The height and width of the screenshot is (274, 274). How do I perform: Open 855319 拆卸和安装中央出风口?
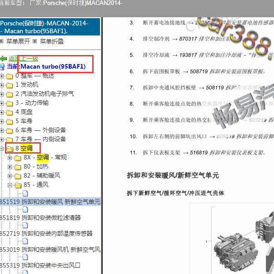coord(40,265)
